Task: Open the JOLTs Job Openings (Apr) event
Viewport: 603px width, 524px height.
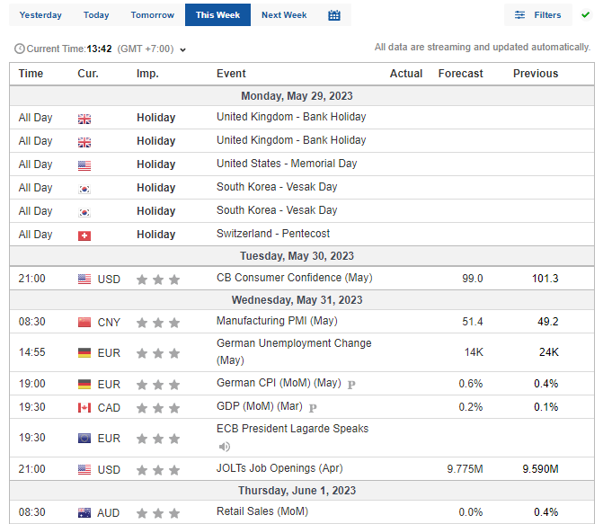Action: coord(279,468)
